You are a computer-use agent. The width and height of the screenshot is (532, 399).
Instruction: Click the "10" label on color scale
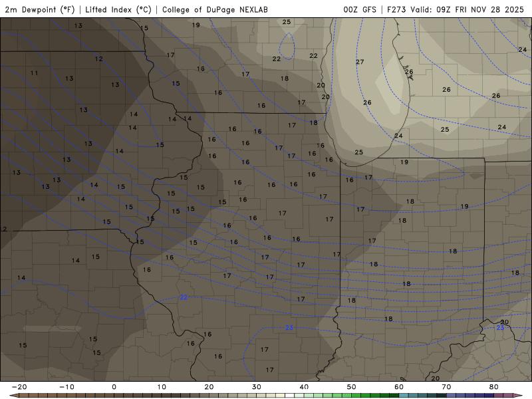[x=162, y=387]
